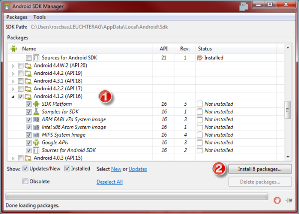Click the package list scrollbar thumb
Image resolution: width=299 pixels, height=214 pixels.
[x=288, y=110]
